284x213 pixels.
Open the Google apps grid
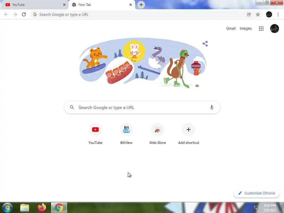click(261, 29)
